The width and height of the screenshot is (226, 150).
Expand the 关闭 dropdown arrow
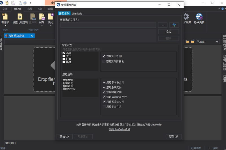[x=51, y=26]
